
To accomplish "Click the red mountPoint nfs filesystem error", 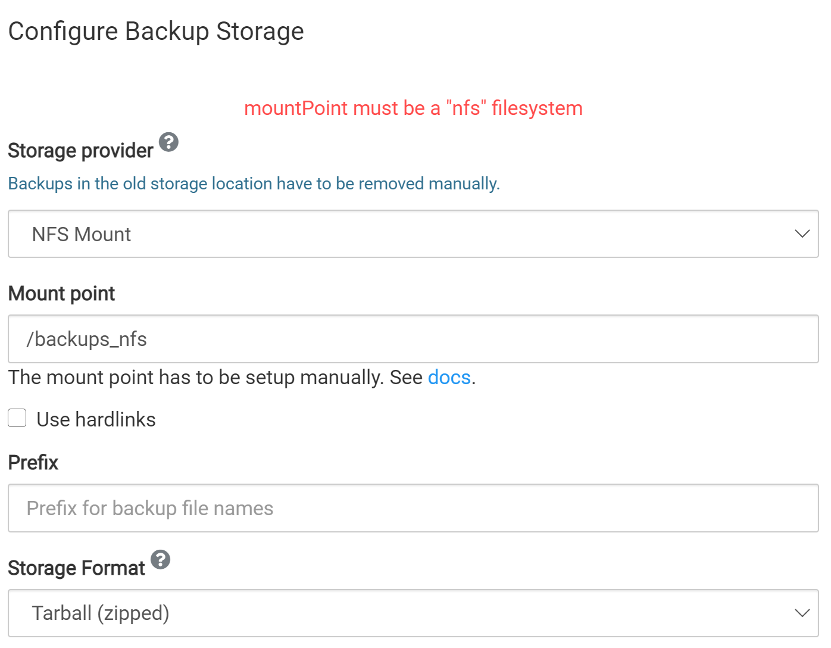I will point(413,108).
